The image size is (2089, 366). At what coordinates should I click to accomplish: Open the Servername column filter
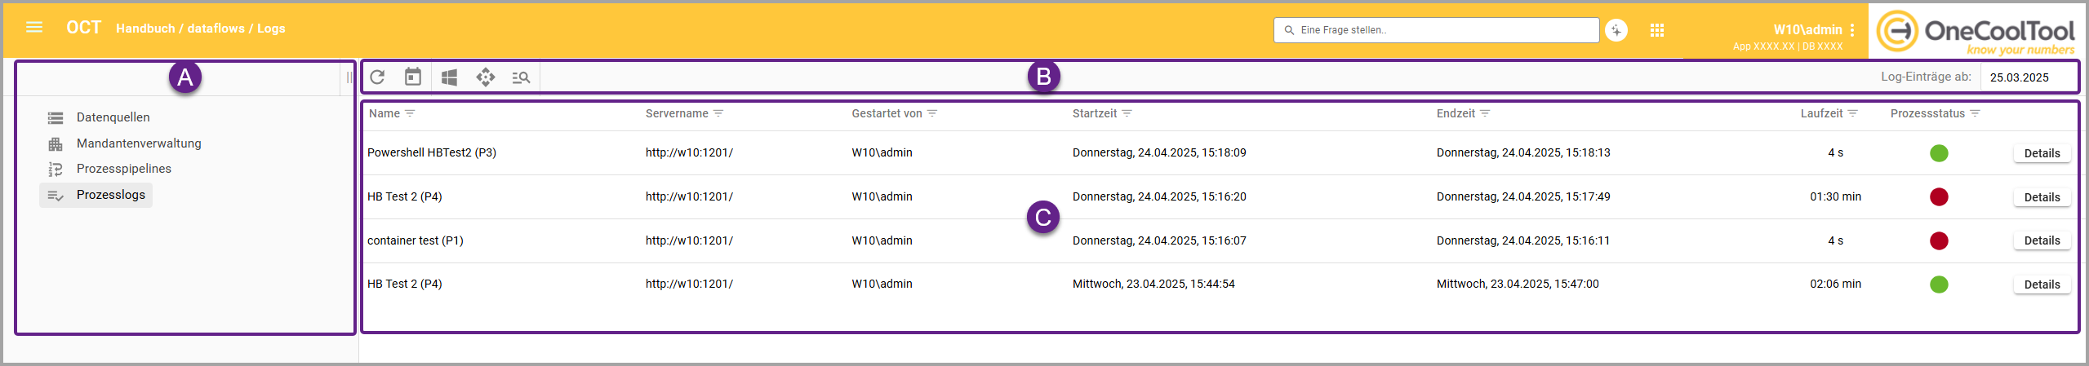[x=718, y=113]
